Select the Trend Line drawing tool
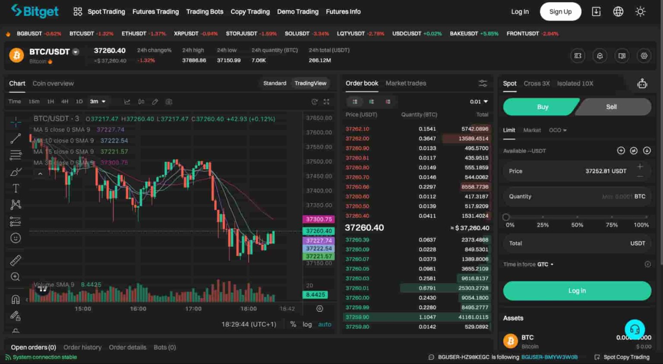 click(15, 138)
